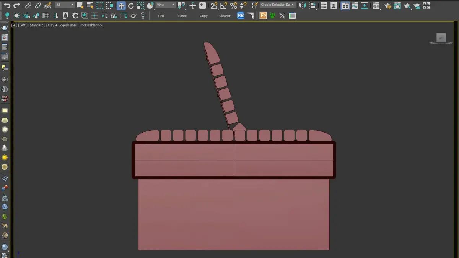459x258 pixels.
Task: Click the ViewCube LEFT face
Action: [x=441, y=37]
